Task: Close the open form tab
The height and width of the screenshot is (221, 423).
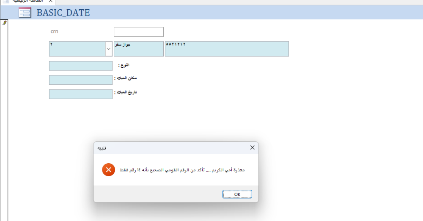Action: pyautogui.click(x=51, y=1)
